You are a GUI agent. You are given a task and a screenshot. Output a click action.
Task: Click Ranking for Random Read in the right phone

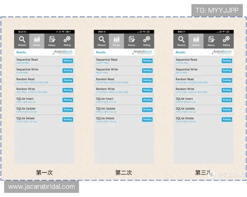[x=227, y=80]
